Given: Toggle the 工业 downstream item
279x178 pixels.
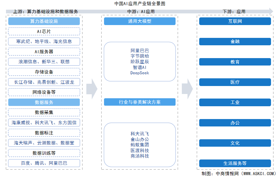Looking at the screenshot, I should pos(235,103).
